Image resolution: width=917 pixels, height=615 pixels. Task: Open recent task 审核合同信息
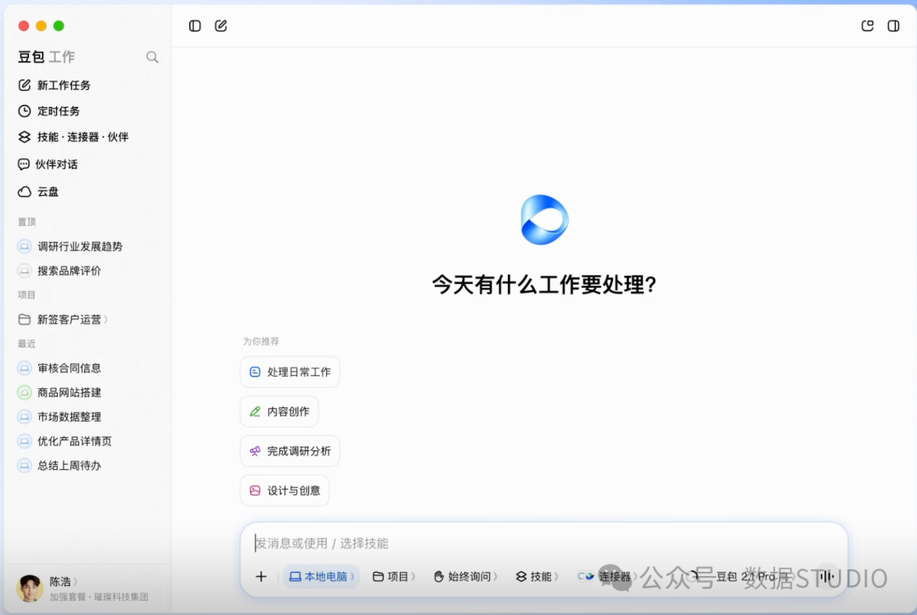click(x=69, y=368)
